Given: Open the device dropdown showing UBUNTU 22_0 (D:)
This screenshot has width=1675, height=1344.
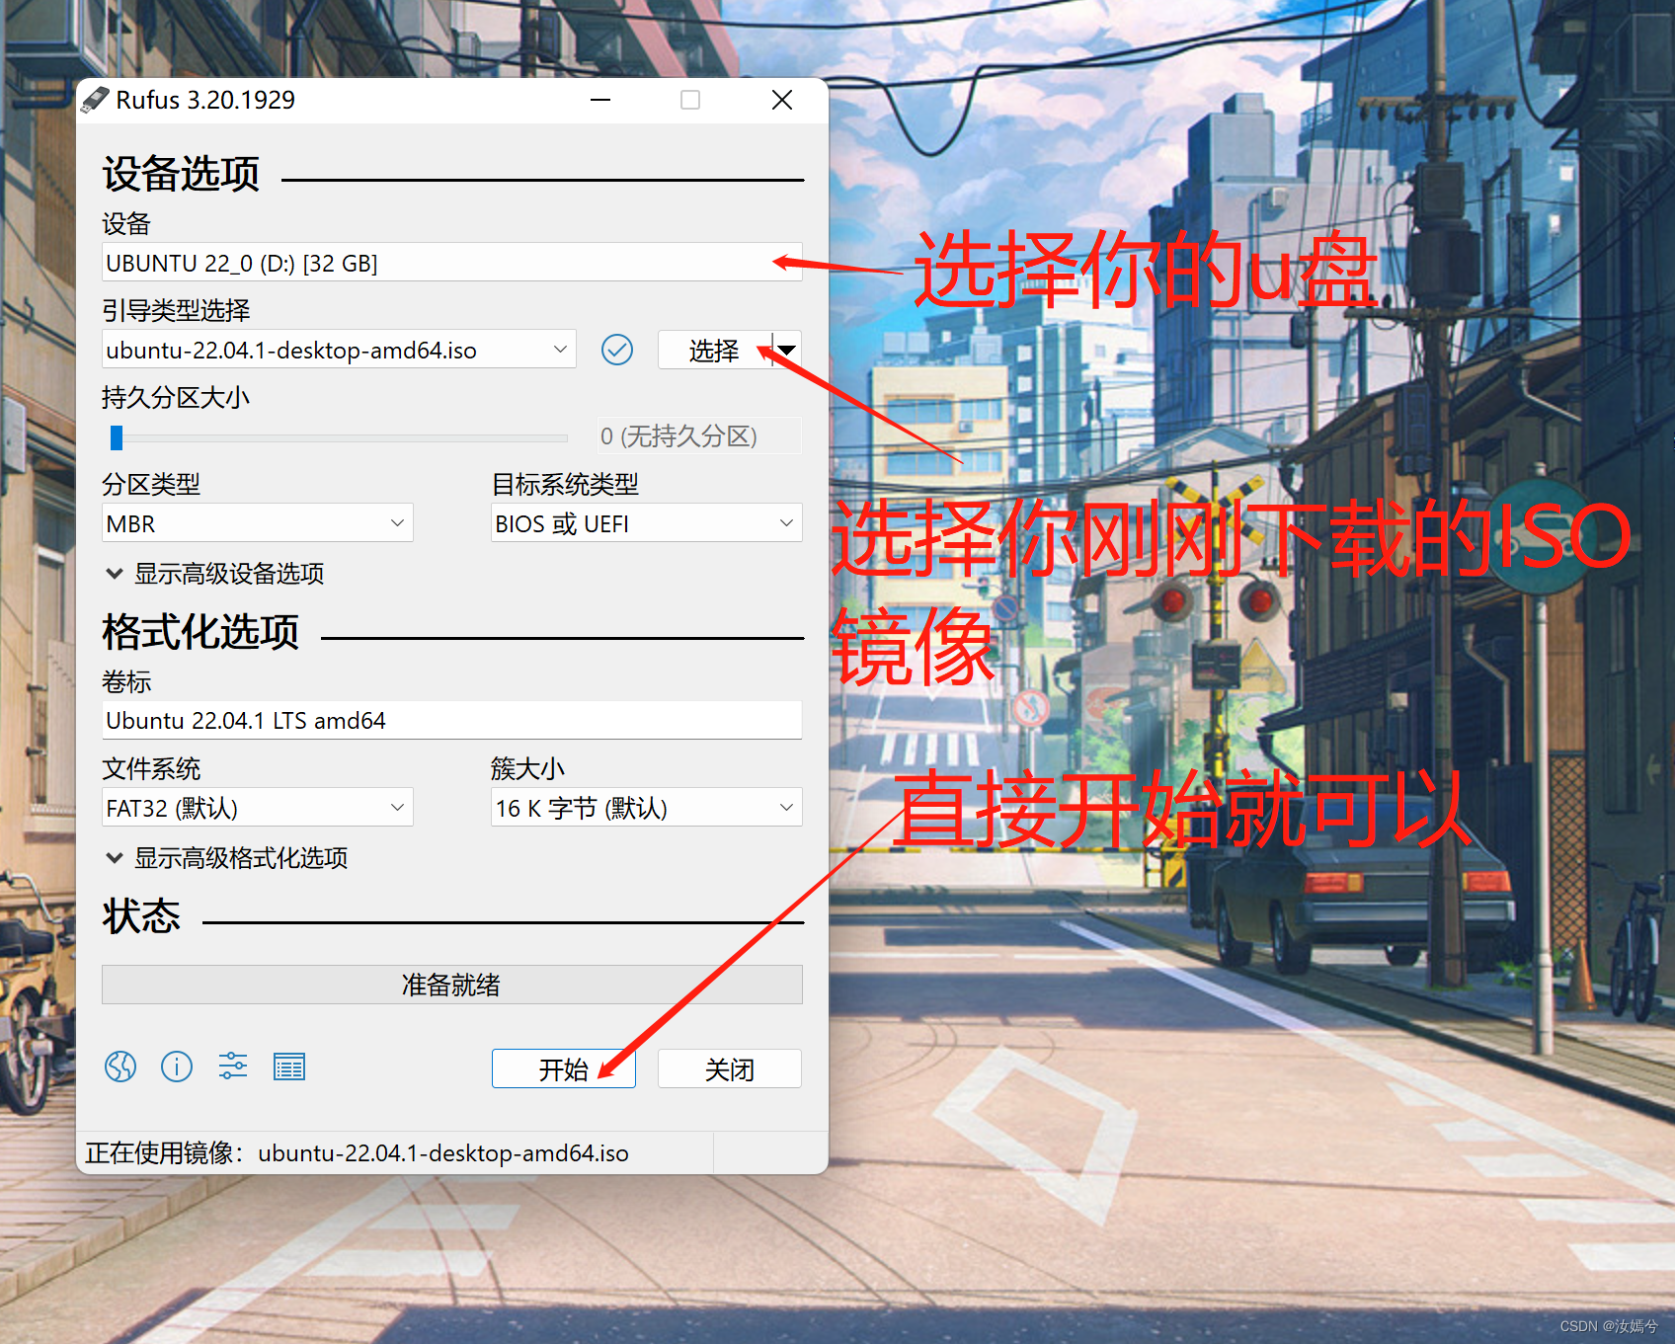Looking at the screenshot, I should [x=451, y=263].
